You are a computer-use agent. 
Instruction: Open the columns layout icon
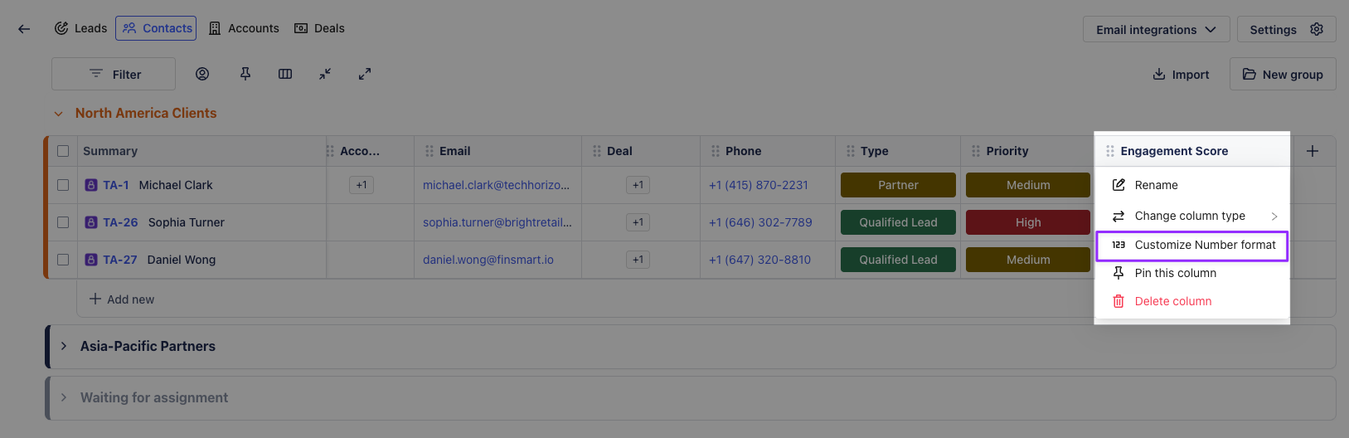(285, 74)
